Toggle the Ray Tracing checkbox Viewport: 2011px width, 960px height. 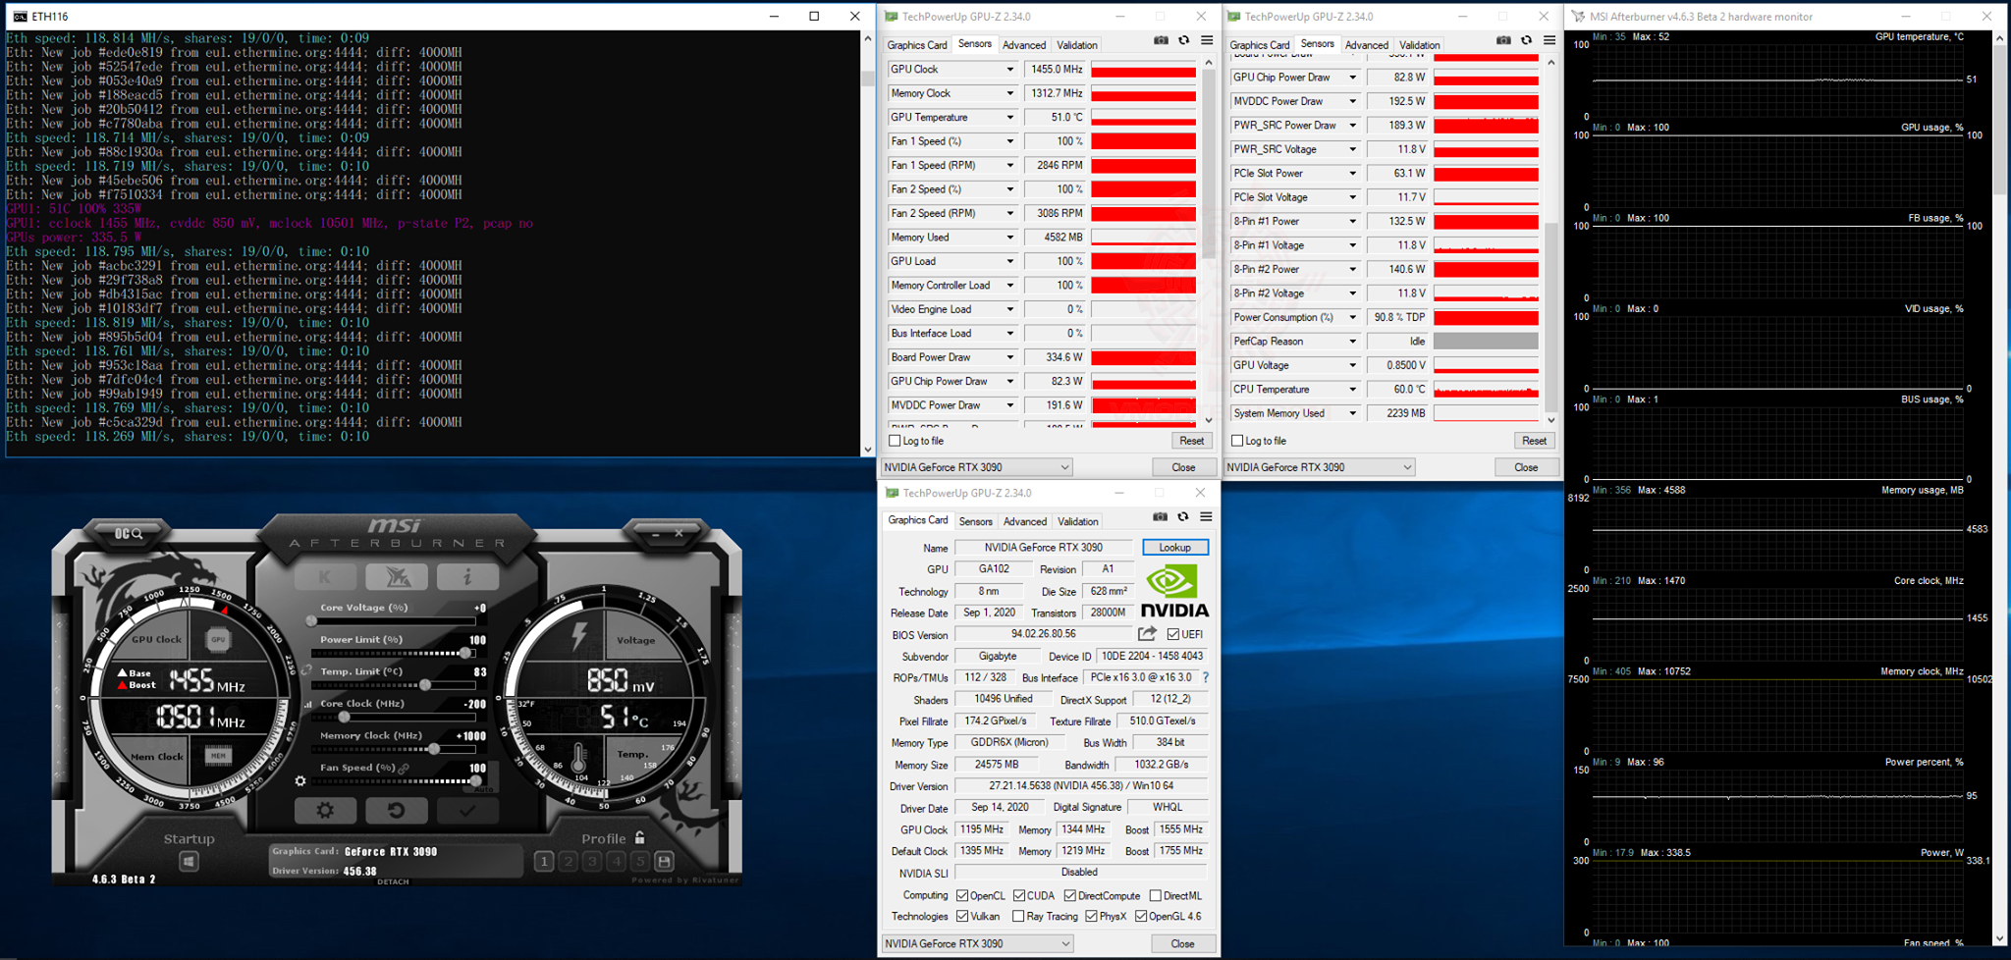[x=1018, y=916]
